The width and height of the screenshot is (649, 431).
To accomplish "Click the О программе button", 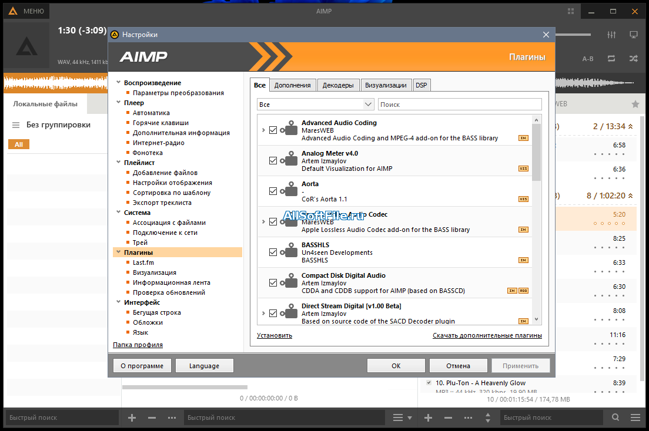I will tap(142, 366).
